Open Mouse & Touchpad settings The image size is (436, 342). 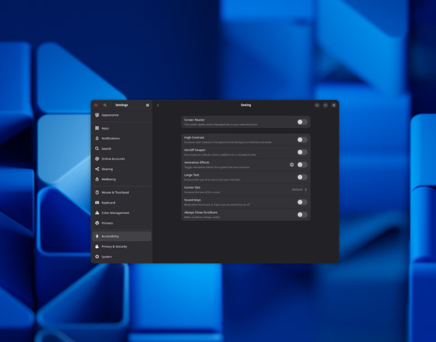click(115, 192)
